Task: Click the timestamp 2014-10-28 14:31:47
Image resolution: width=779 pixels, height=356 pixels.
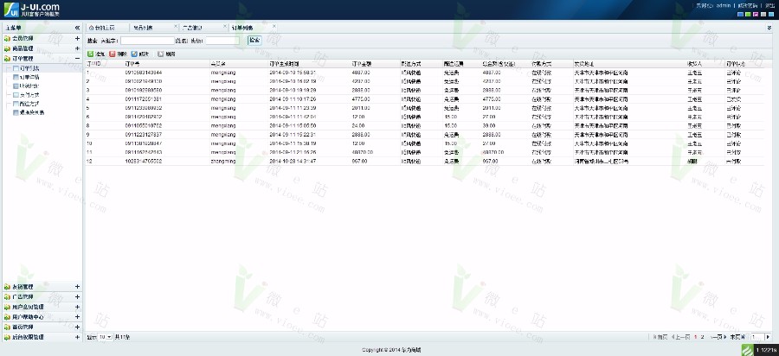Action: pyautogui.click(x=293, y=162)
